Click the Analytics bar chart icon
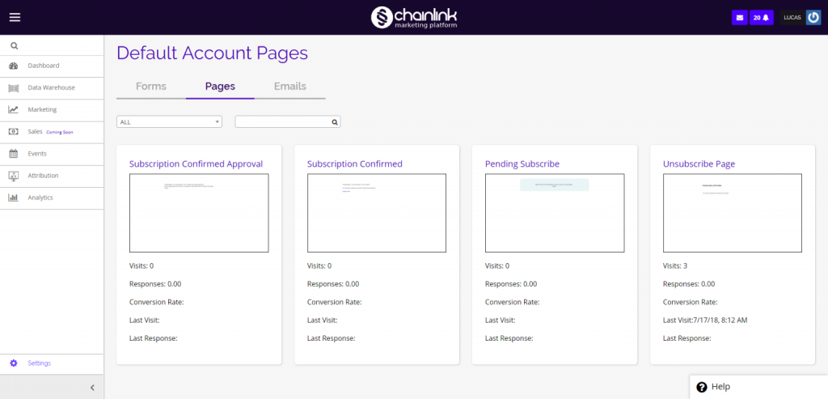This screenshot has height=399, width=828. pyautogui.click(x=14, y=197)
